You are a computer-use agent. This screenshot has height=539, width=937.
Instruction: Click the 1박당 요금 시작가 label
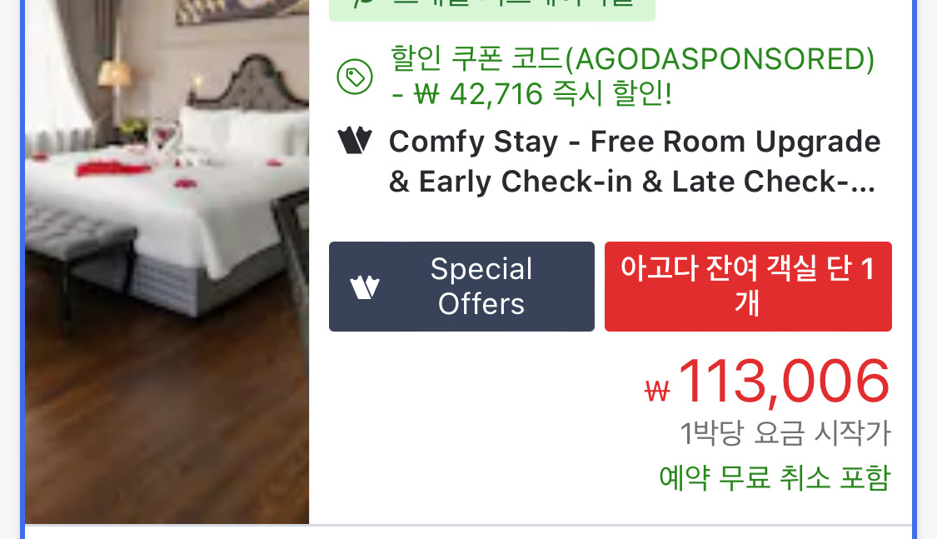click(785, 433)
